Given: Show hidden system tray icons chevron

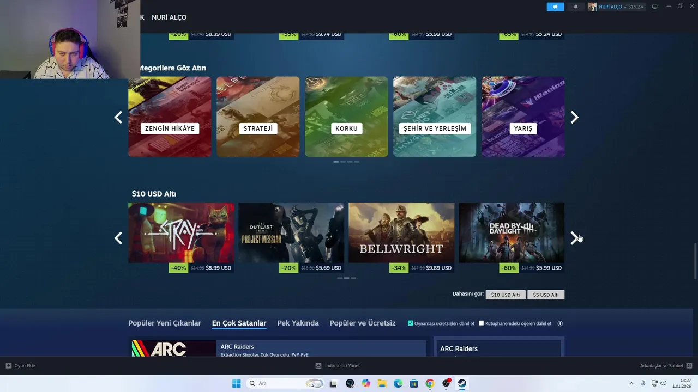Looking at the screenshot, I should pos(631,383).
